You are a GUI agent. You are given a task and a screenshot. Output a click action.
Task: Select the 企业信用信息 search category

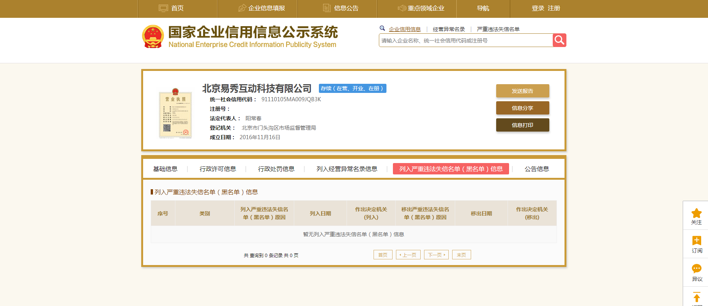pyautogui.click(x=405, y=29)
